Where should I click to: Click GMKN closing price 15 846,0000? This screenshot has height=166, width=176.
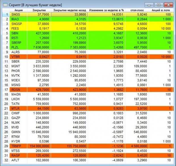(40, 132)
